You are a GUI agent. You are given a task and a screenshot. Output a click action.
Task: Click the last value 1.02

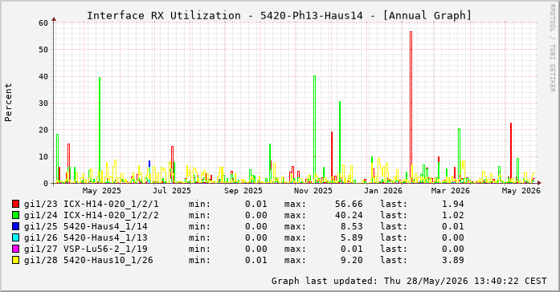point(453,215)
